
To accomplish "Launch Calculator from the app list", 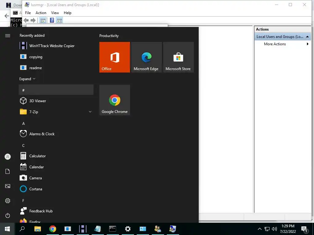I will [x=56, y=156].
